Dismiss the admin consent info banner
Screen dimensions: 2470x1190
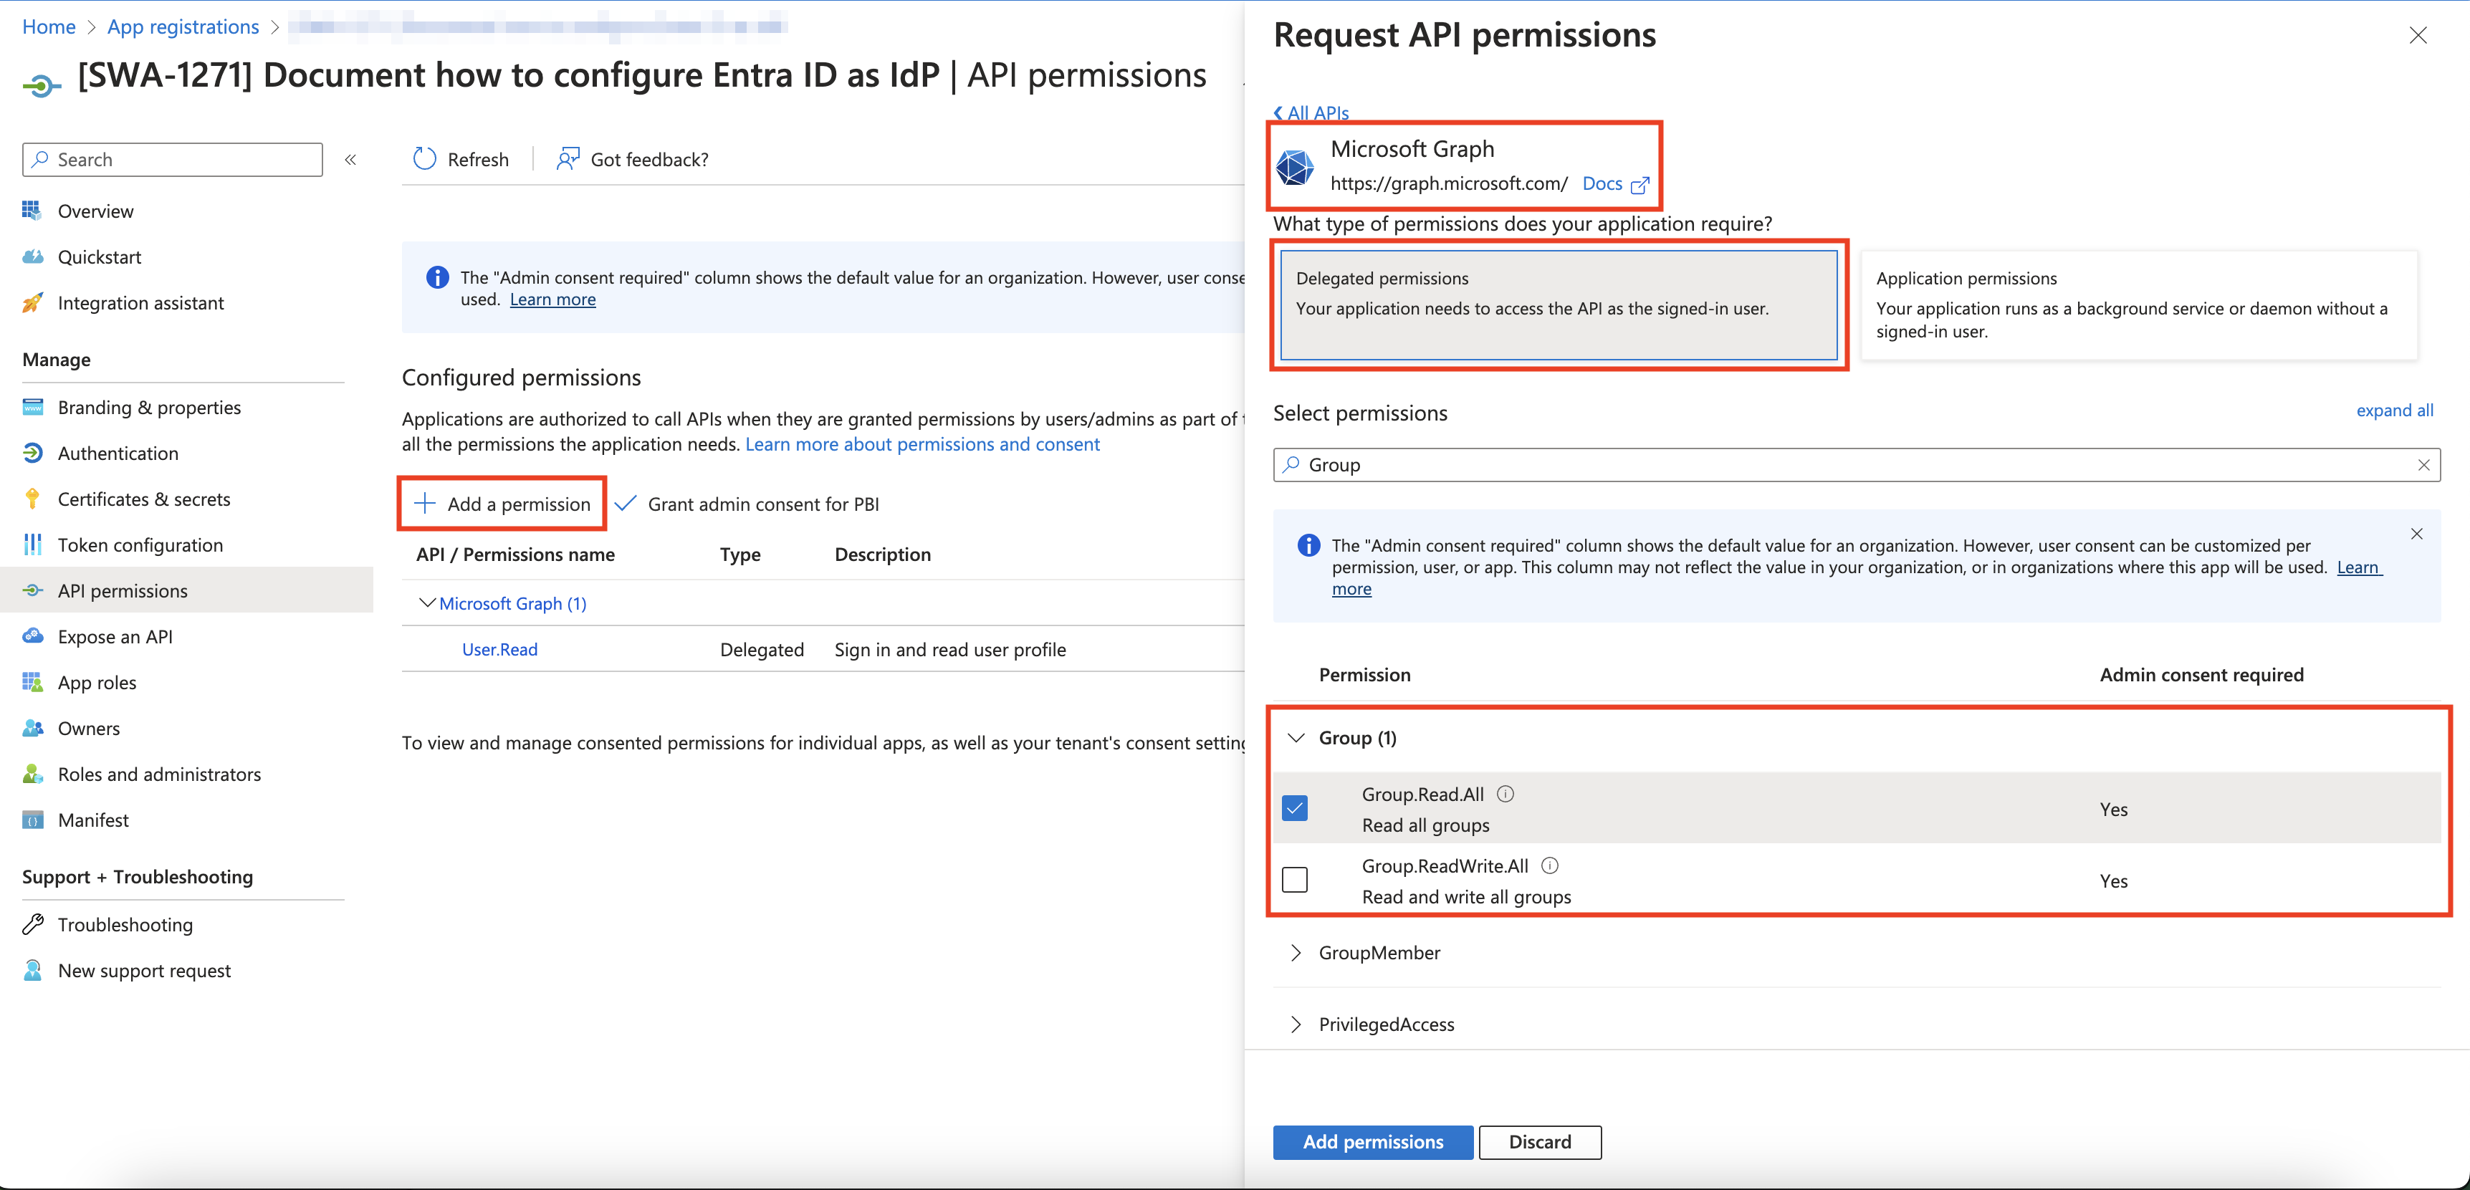2416,534
